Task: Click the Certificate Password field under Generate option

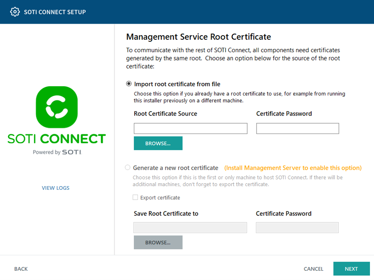Action: click(297, 228)
